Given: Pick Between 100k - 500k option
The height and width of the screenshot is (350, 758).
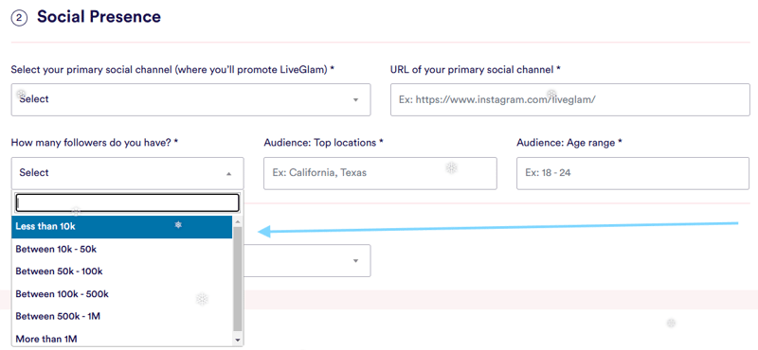Looking at the screenshot, I should (x=122, y=294).
